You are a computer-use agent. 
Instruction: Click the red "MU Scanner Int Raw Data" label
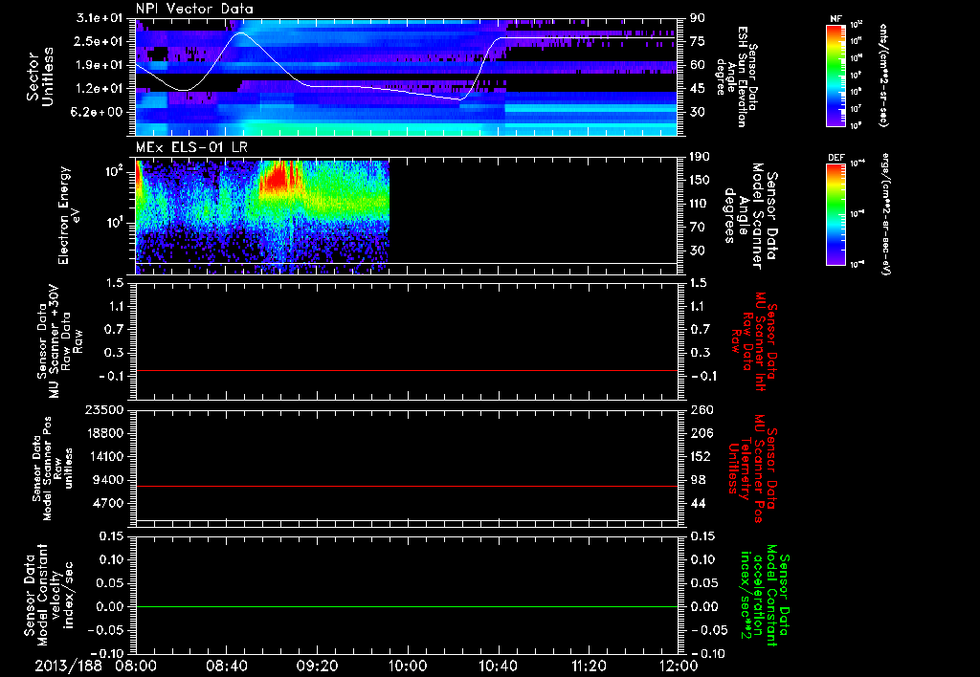pos(754,341)
